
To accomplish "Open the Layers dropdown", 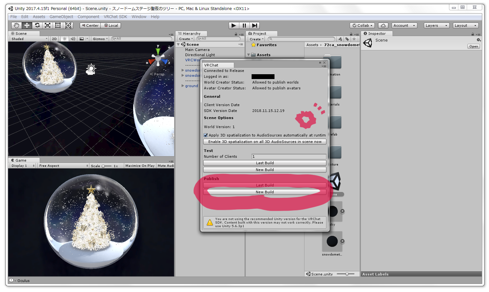I will (x=436, y=25).
